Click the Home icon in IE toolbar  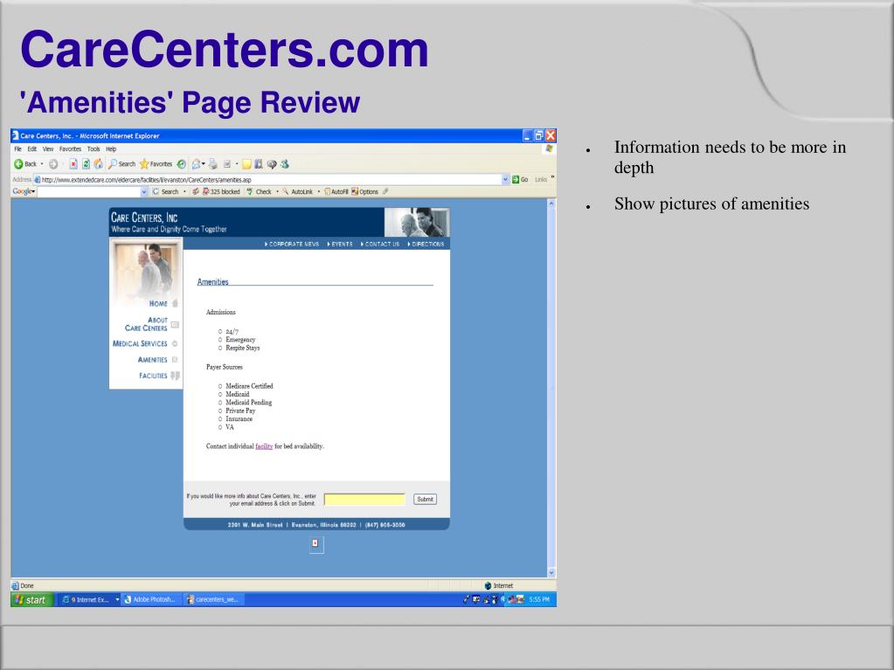click(98, 164)
